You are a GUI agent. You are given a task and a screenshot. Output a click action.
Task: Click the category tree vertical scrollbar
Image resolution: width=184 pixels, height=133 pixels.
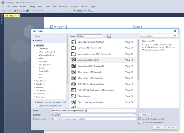click(x=67, y=60)
